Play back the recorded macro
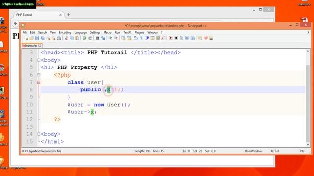This screenshot has width=314, height=176. [x=182, y=38]
